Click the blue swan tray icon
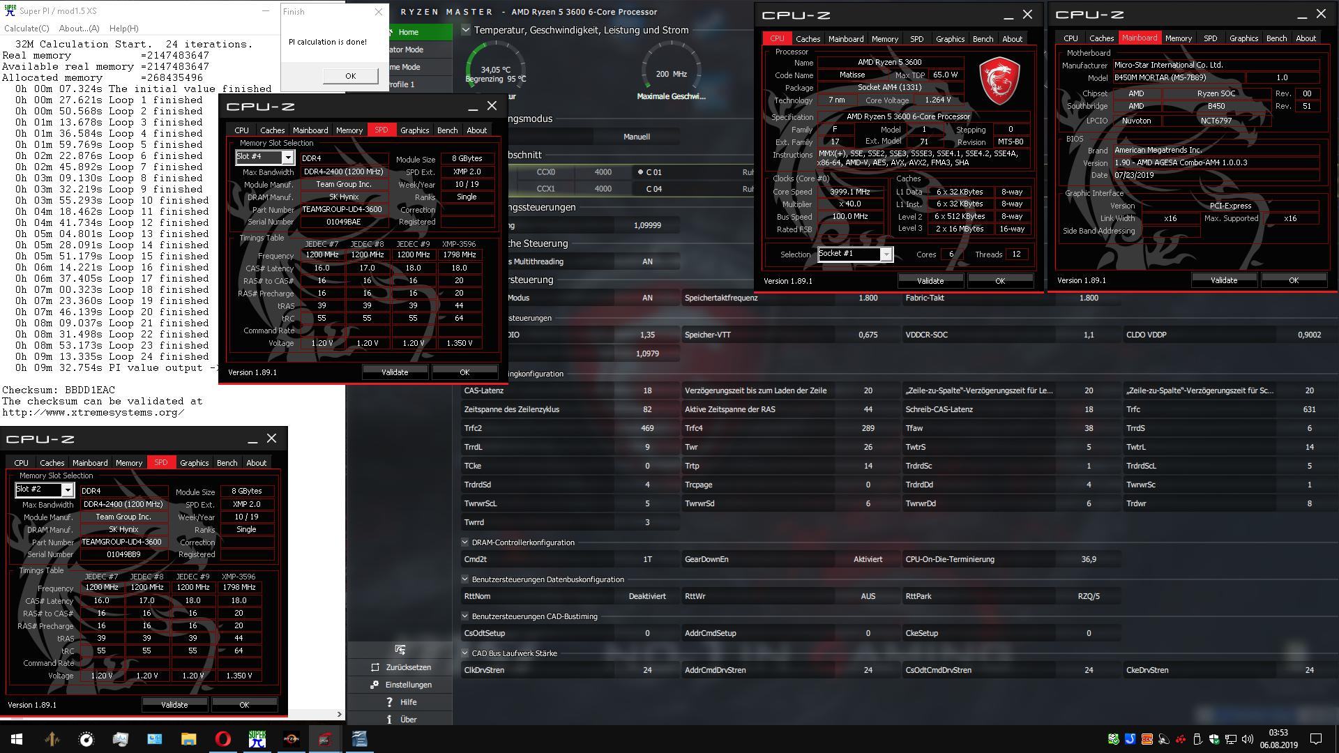 click(x=1130, y=739)
